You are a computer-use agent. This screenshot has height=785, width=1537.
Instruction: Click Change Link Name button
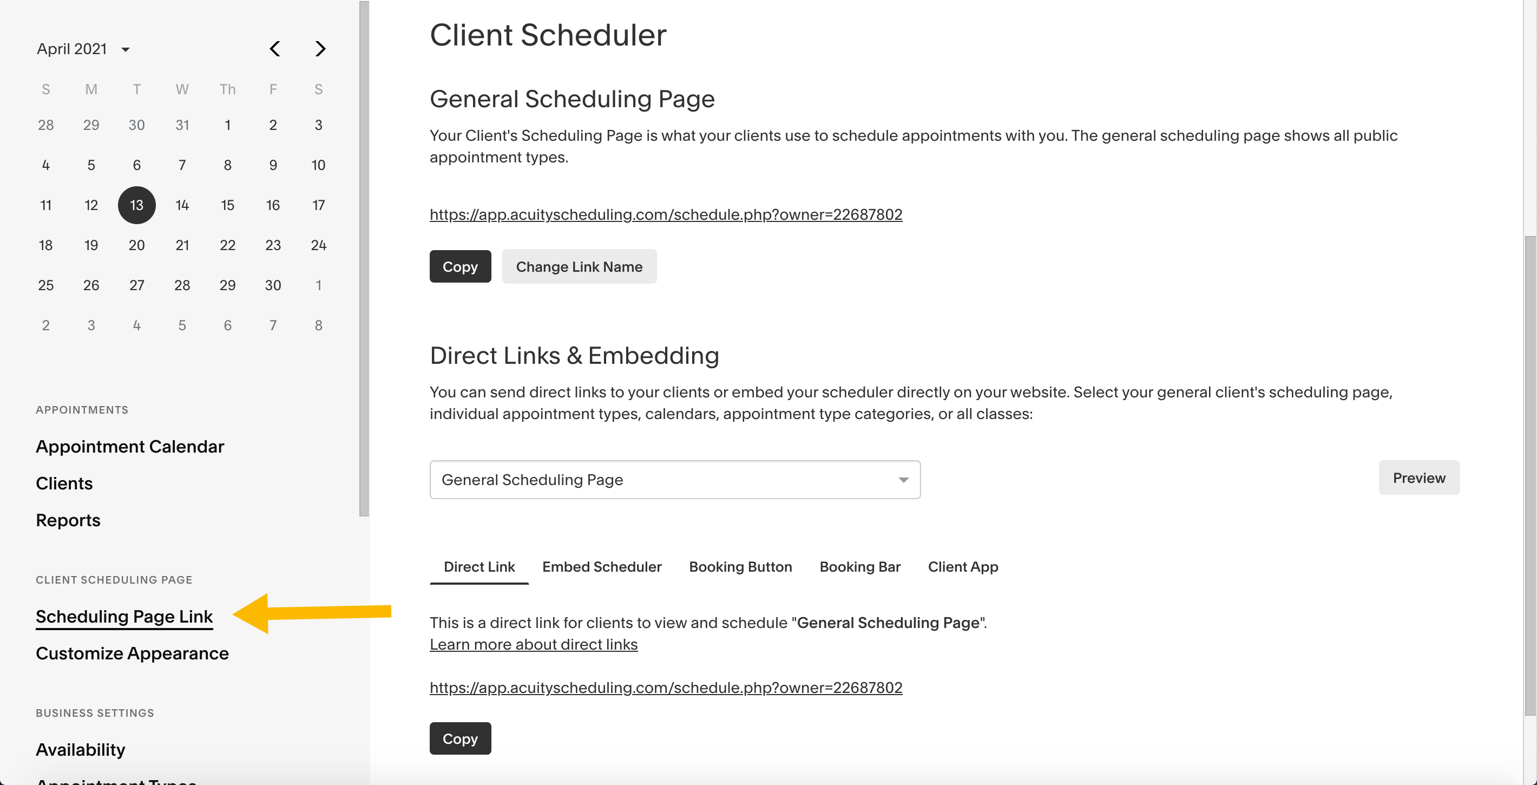(x=579, y=266)
